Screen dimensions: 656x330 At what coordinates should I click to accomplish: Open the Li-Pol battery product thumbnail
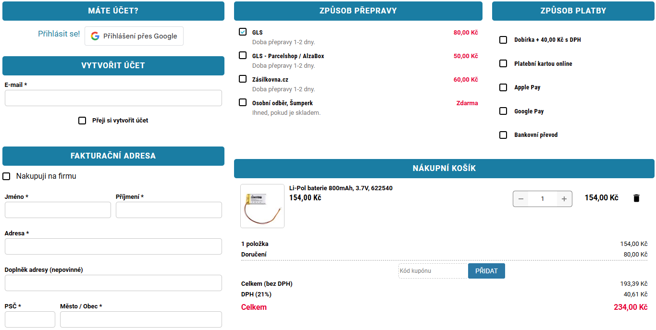pyautogui.click(x=262, y=206)
